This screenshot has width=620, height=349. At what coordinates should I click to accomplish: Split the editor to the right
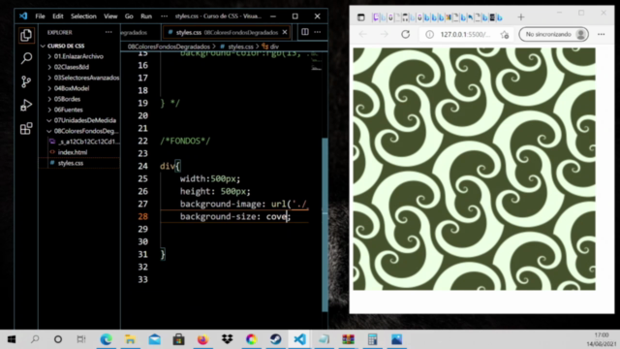click(x=305, y=32)
